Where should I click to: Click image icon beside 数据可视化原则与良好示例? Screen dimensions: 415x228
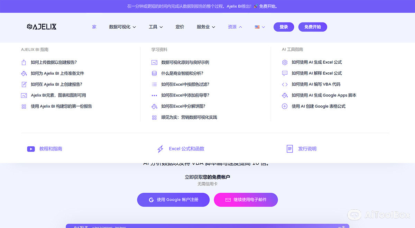tap(154, 62)
